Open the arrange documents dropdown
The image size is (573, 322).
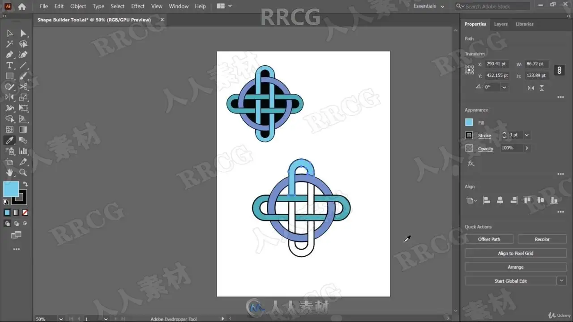pos(224,6)
